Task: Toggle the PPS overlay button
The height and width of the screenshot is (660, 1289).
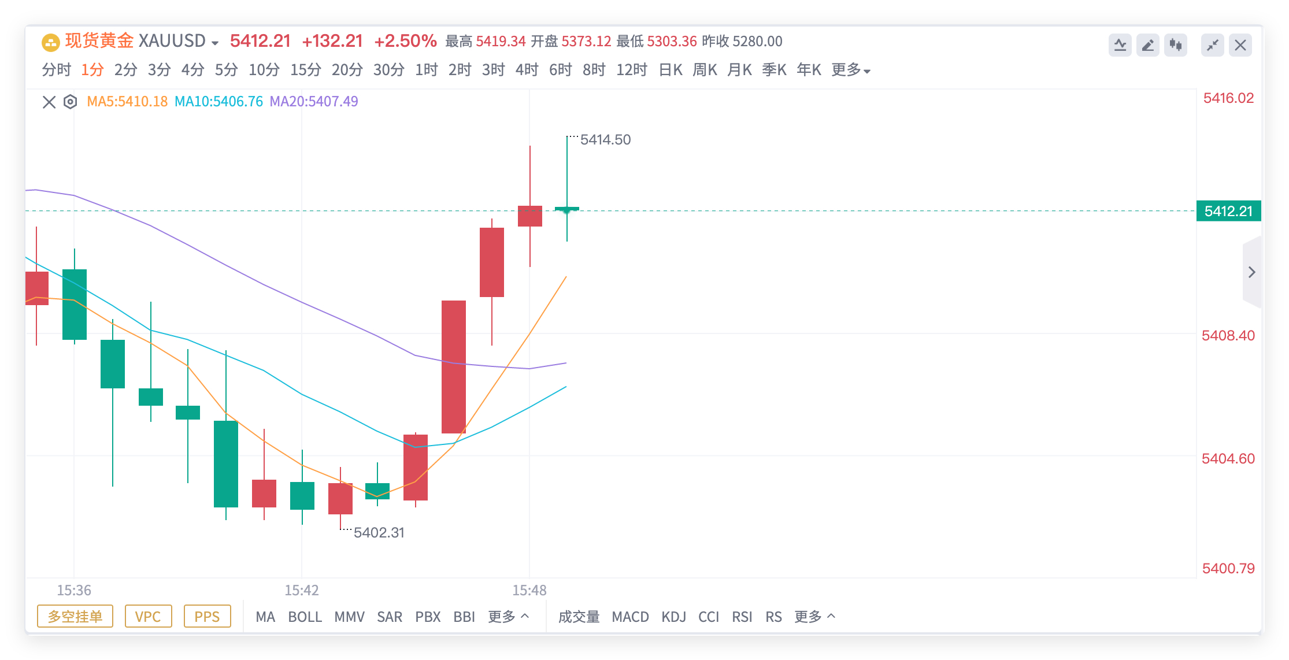Action: coord(207,616)
